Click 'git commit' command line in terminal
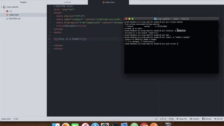The image size is (224, 126). [157, 37]
